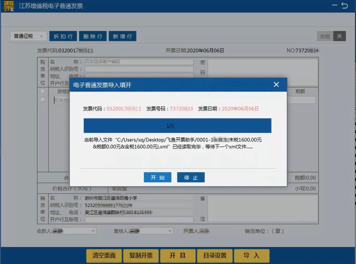Click the 密码 area box
The width and height of the screenshot is (356, 264).
coord(263,72)
